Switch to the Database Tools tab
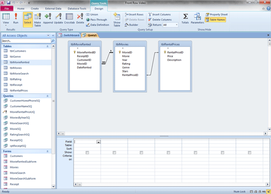 point(77,8)
